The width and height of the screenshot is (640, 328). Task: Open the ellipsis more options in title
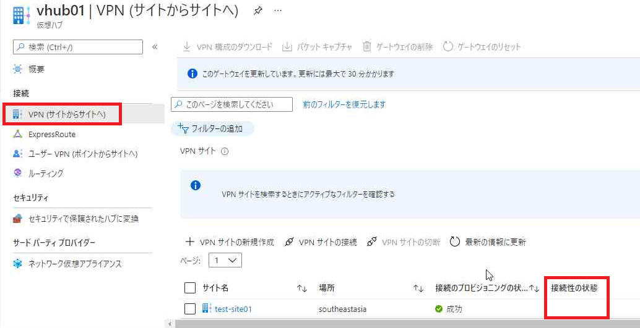pos(278,11)
